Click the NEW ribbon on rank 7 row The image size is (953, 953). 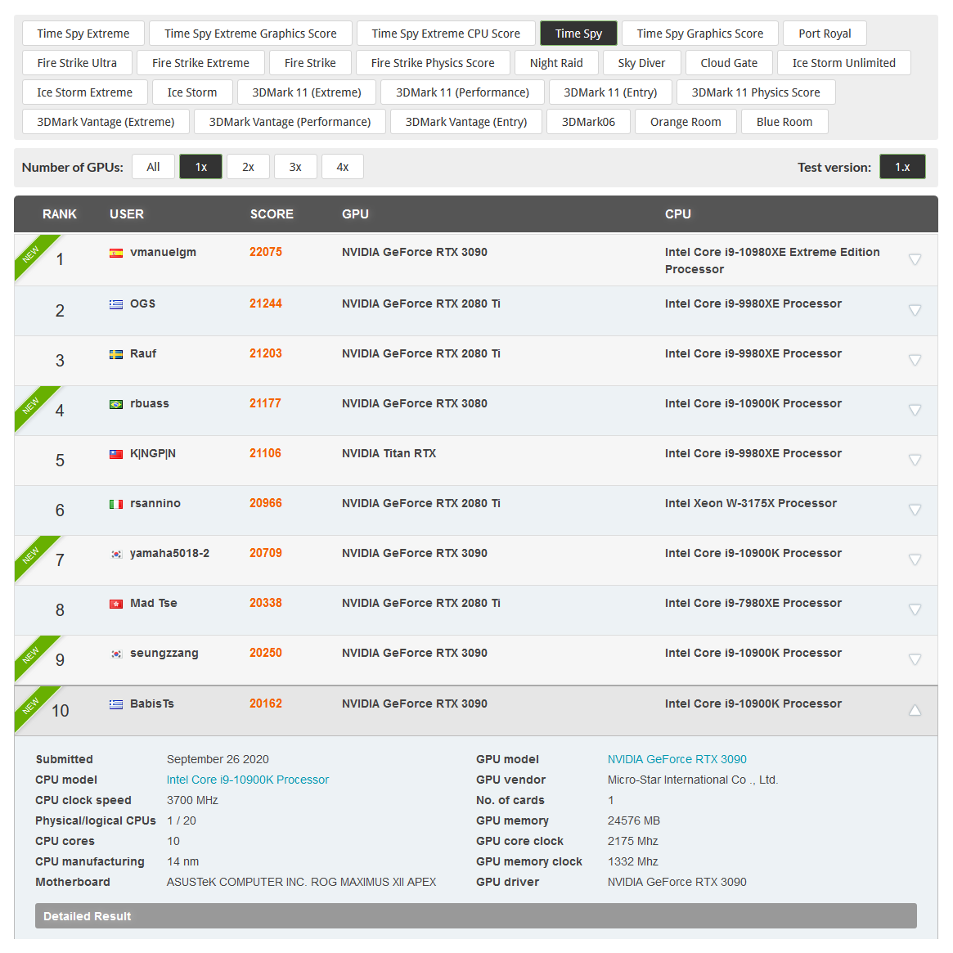pos(32,555)
